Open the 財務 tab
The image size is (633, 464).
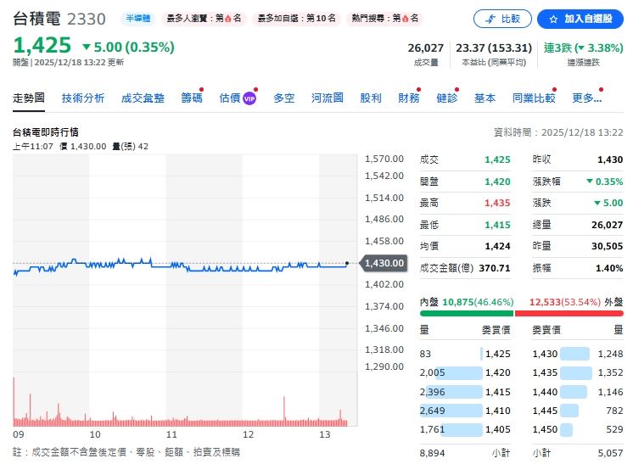(x=408, y=98)
